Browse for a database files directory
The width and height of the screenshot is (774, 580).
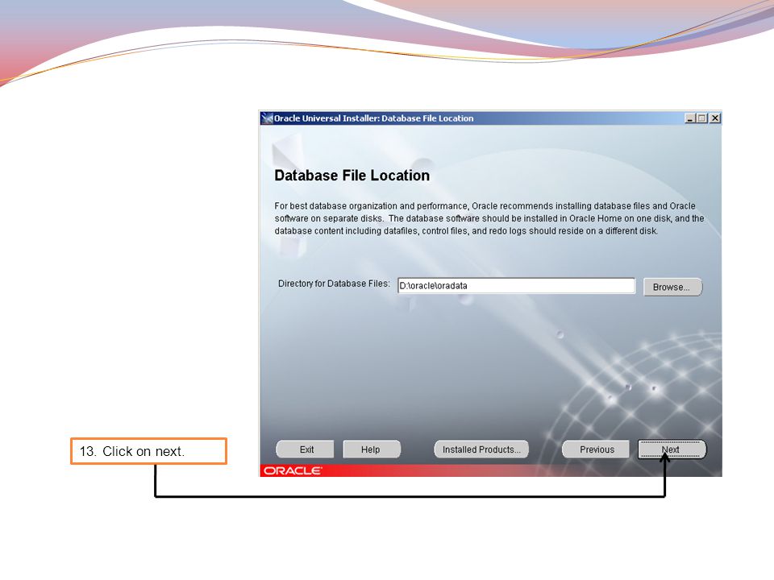[x=672, y=287]
